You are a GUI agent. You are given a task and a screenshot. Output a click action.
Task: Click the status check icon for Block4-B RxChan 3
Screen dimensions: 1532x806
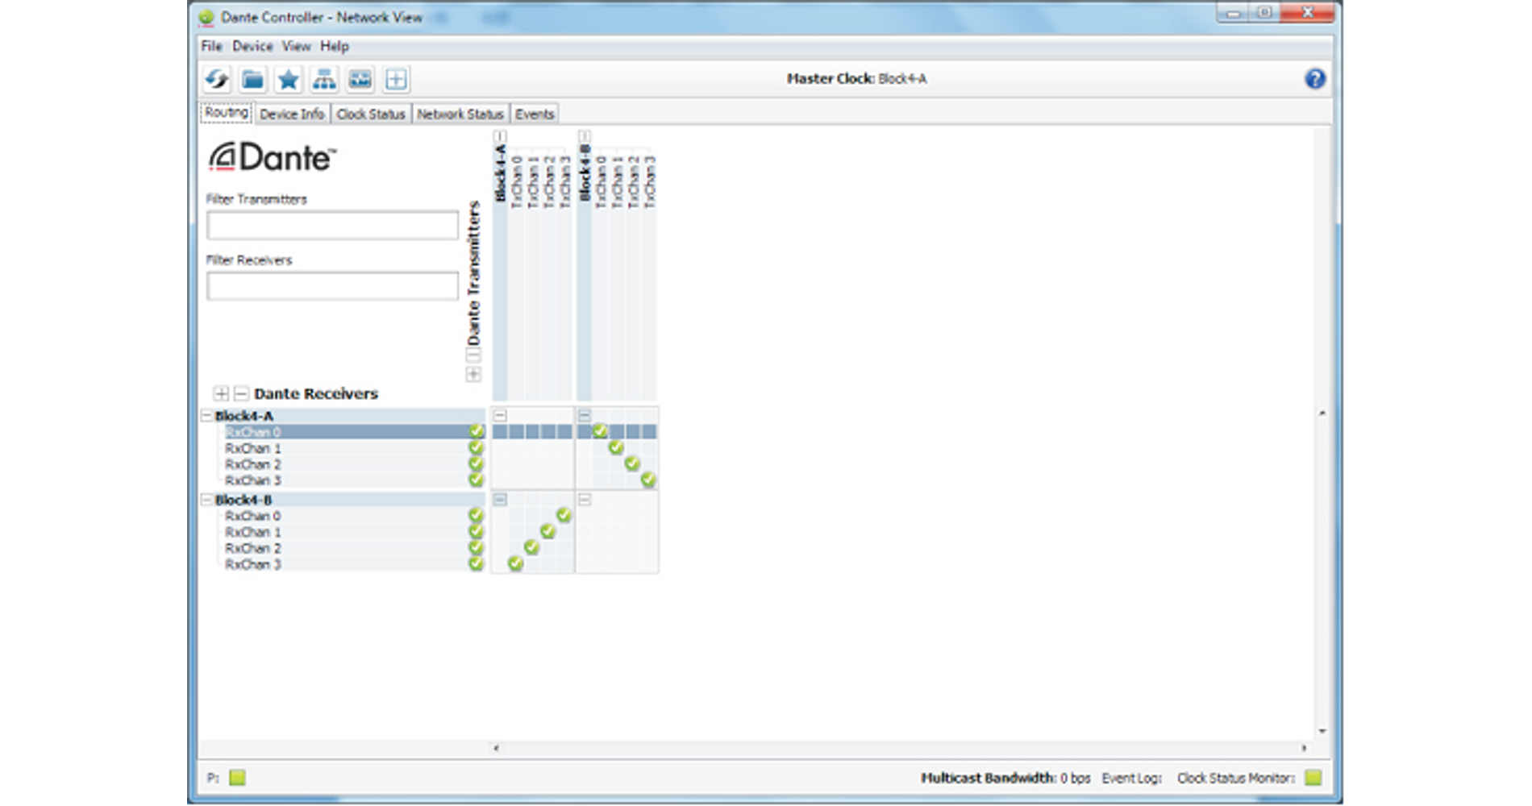(x=476, y=564)
